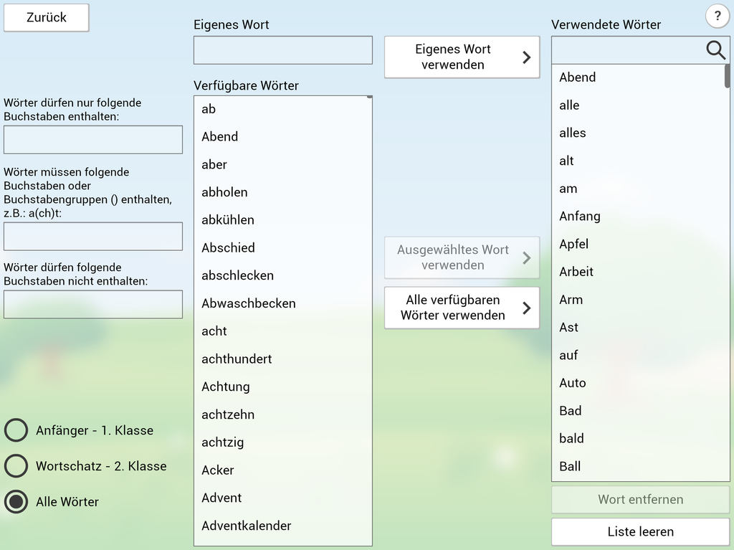Select 'Adventkalender' in Verfügbare Wörter list
Viewport: 734px width, 550px height.
click(x=247, y=526)
